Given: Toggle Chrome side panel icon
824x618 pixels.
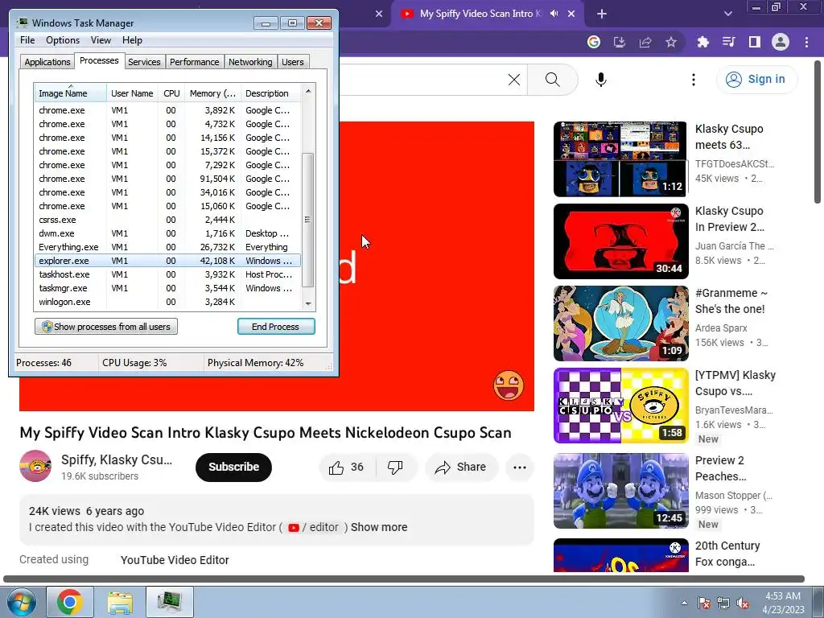Looking at the screenshot, I should pos(755,42).
